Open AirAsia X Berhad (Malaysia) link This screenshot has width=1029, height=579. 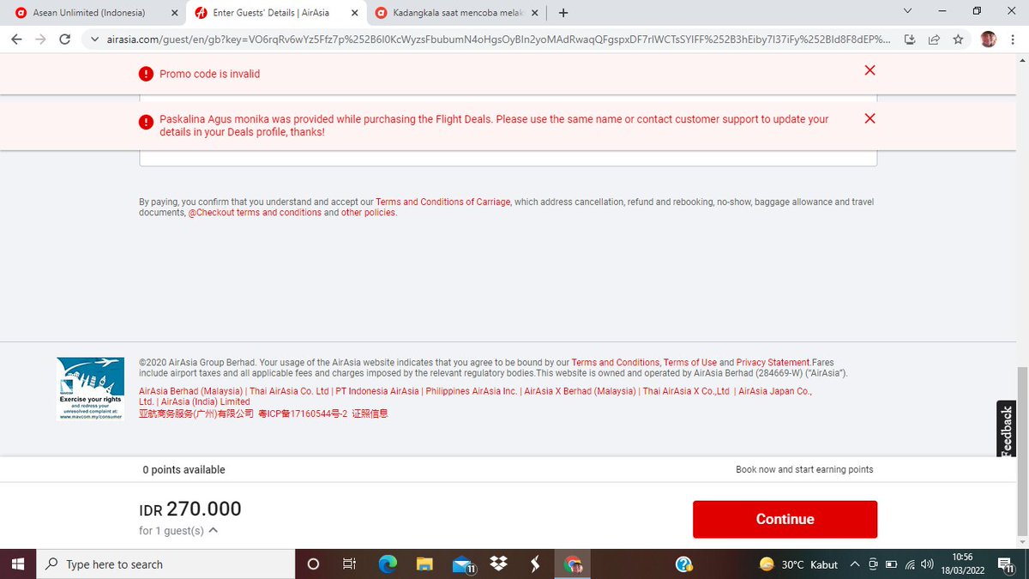click(x=580, y=391)
